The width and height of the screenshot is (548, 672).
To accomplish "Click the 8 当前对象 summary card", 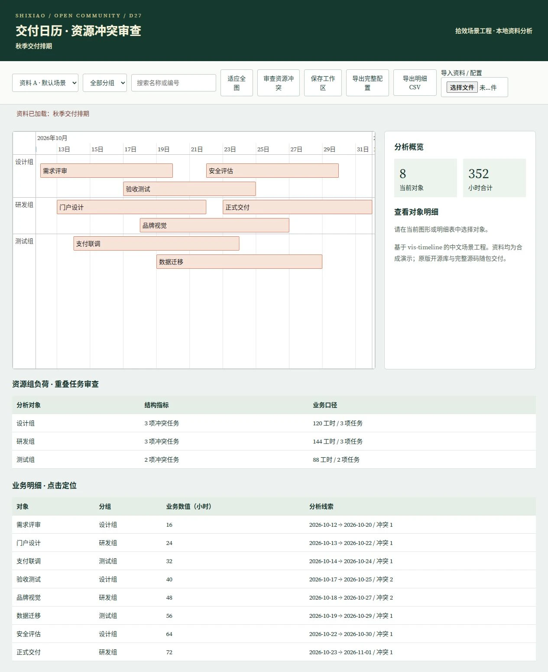I will point(425,178).
